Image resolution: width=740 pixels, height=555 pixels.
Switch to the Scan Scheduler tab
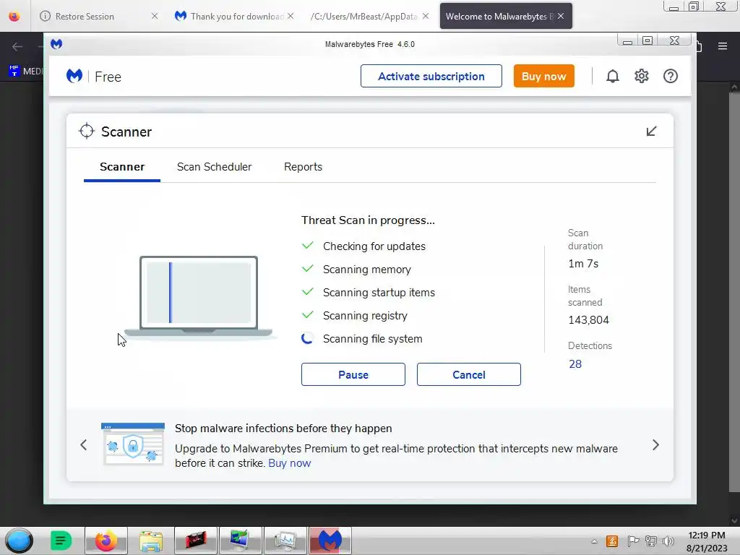click(x=214, y=167)
